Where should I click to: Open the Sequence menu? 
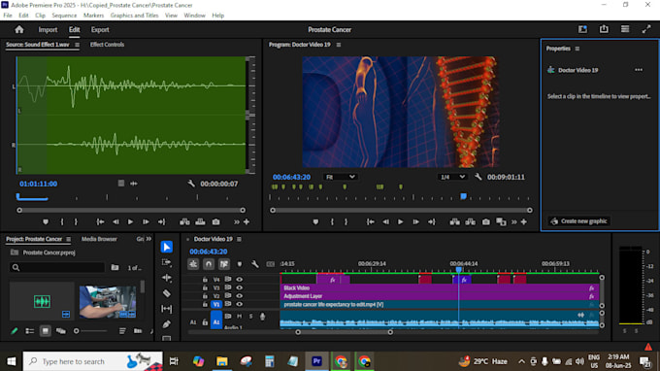(64, 16)
